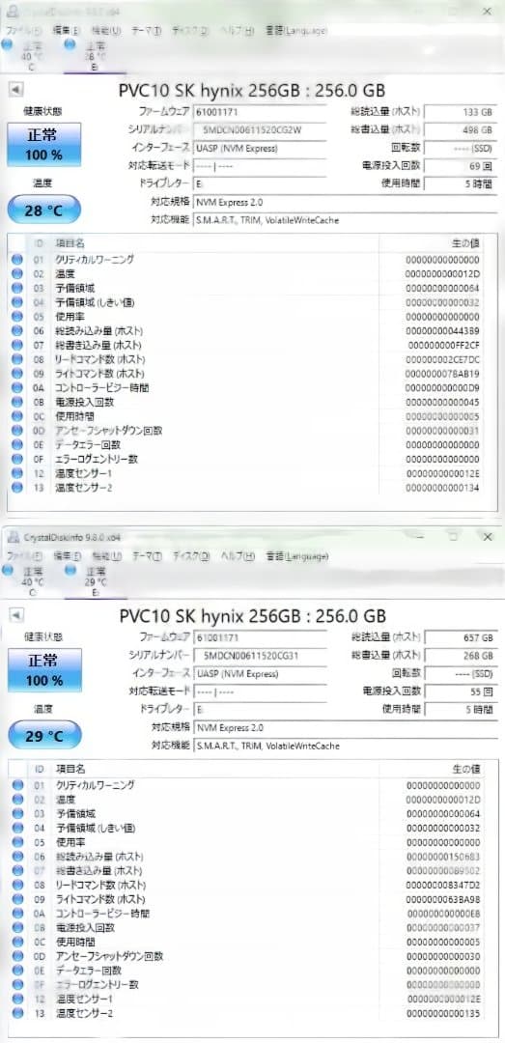Open ディスク(D) menu in CrystalDiskInfo 9.8.0 window
The height and width of the screenshot is (1043, 505).
coord(191,556)
